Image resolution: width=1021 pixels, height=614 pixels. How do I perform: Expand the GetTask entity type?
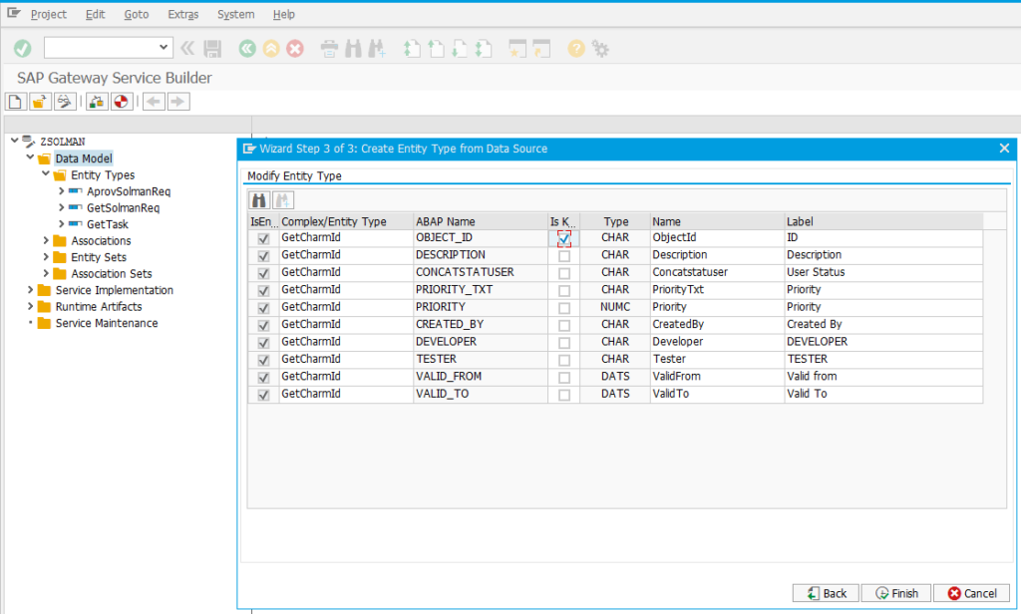(61, 224)
